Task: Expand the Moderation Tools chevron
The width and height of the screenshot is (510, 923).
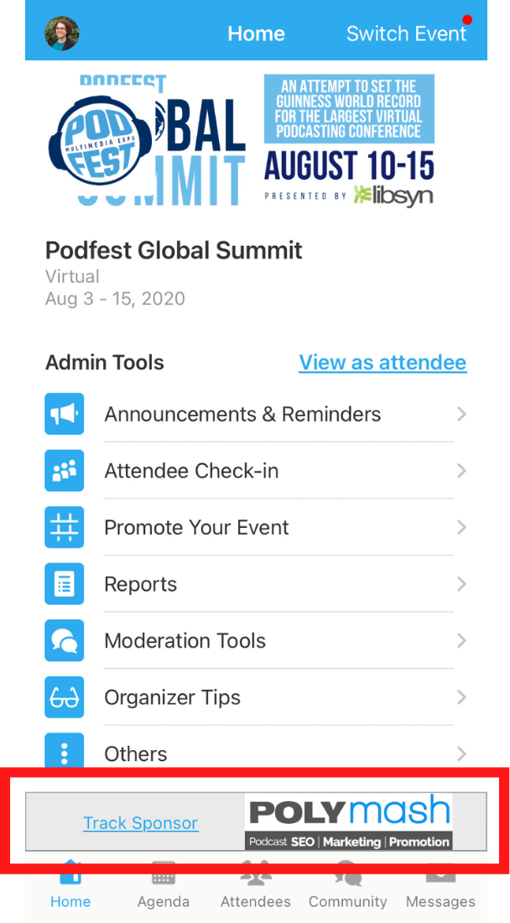Action: click(461, 640)
